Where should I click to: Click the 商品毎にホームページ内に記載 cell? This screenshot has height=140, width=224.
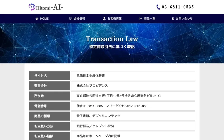(133, 136)
